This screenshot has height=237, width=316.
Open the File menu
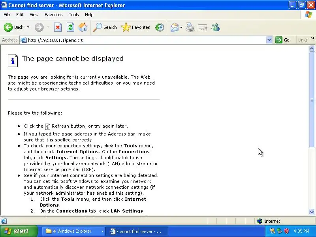[7, 15]
